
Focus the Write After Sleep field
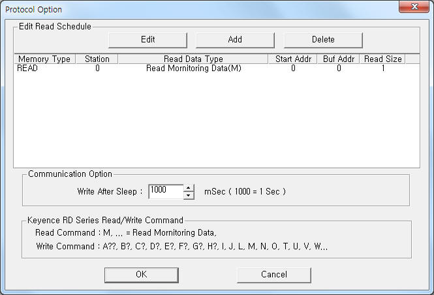click(x=166, y=191)
